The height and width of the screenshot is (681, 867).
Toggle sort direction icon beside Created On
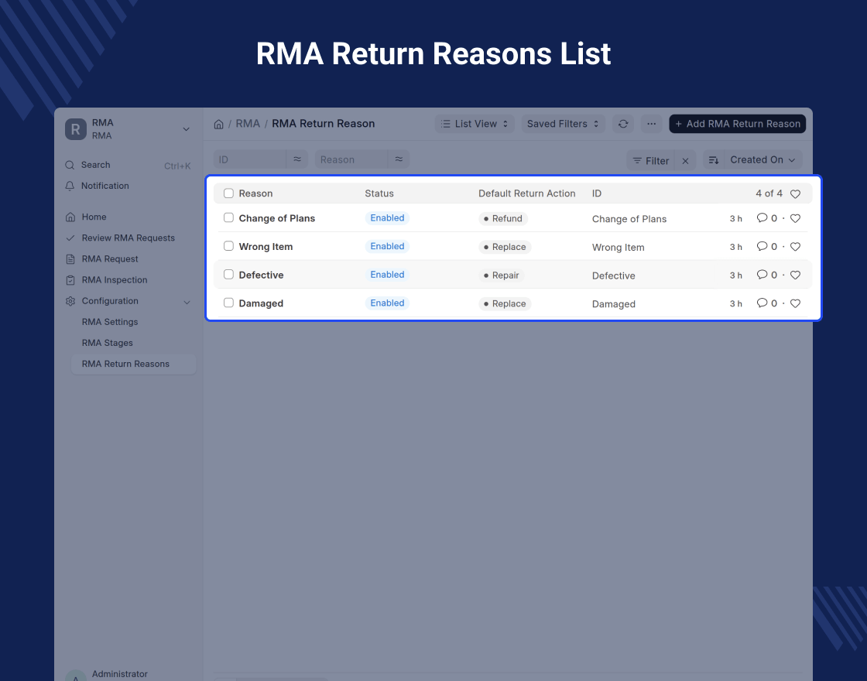(714, 159)
